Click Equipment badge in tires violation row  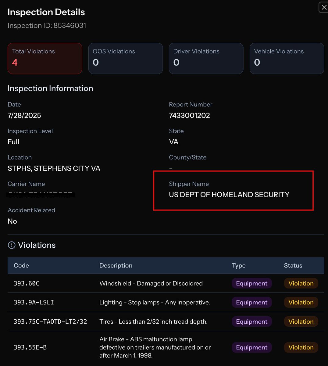coord(252,321)
